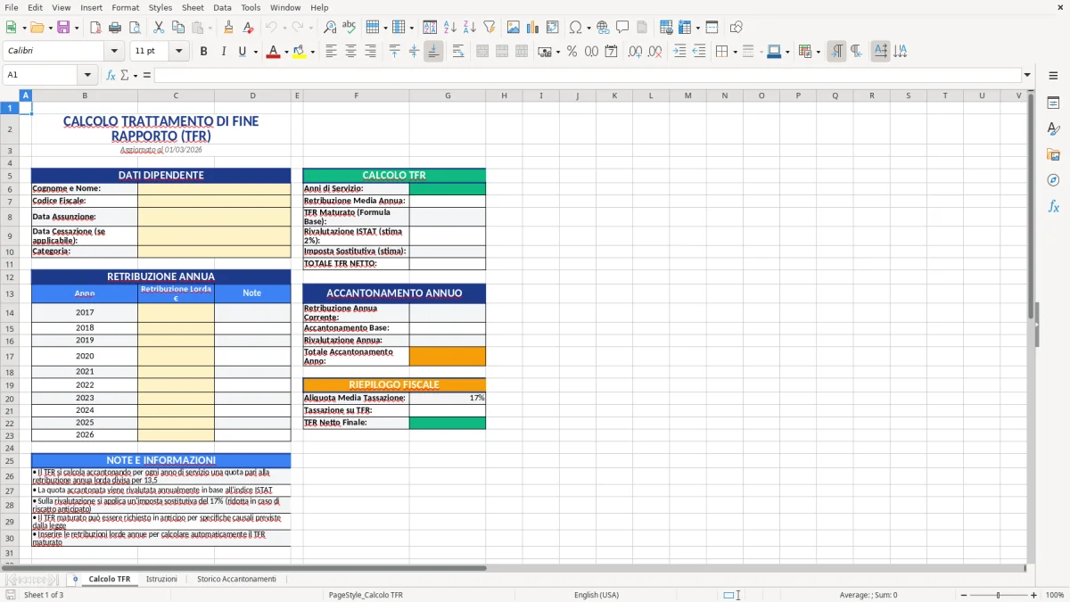
Task: Expand the formula bar
Action: (x=1027, y=75)
